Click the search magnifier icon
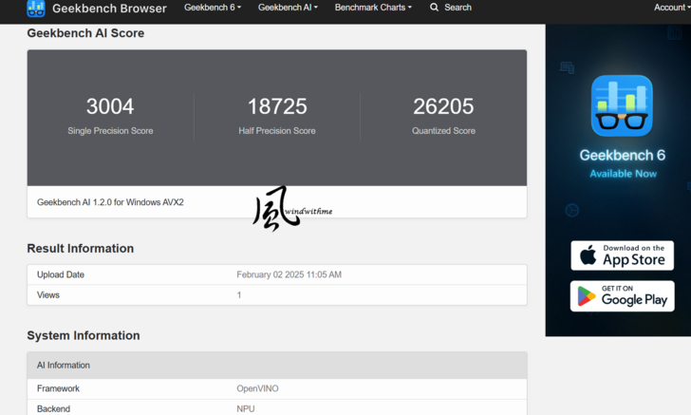 (x=434, y=8)
